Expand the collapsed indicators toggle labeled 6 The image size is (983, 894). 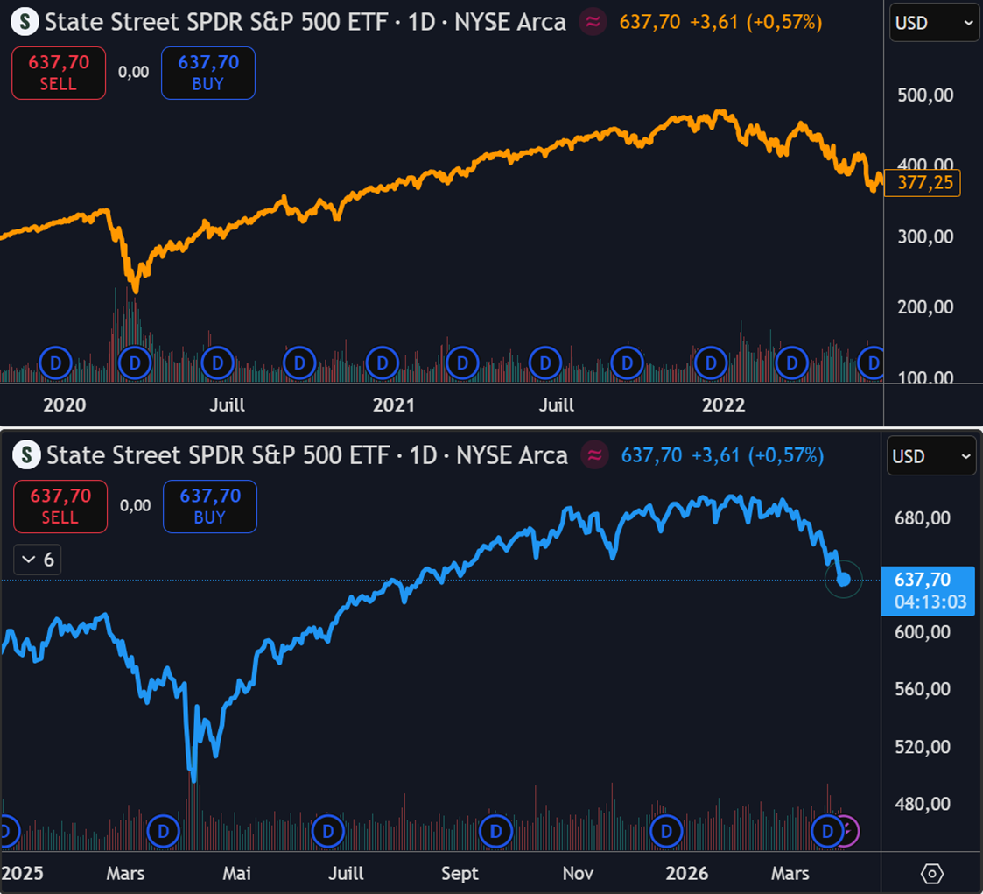38,560
